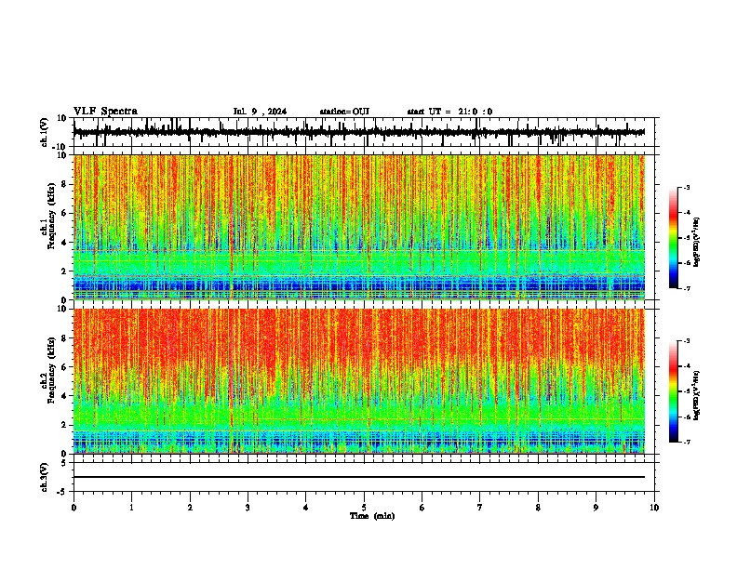The image size is (737, 569).
Task: Click the ch.2 color bar "log(PSD)" label
Action: click(697, 395)
